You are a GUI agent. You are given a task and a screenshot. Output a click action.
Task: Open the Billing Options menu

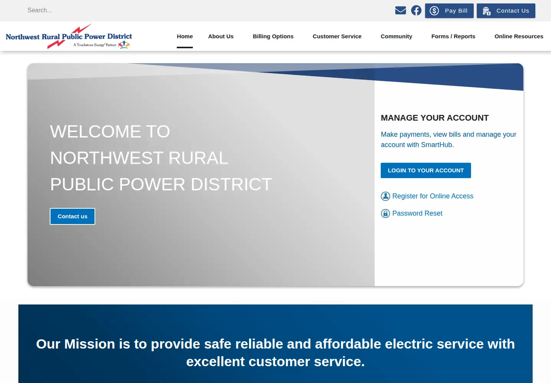pos(273,36)
